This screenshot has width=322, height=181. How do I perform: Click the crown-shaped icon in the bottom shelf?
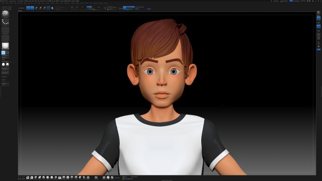tap(96, 177)
